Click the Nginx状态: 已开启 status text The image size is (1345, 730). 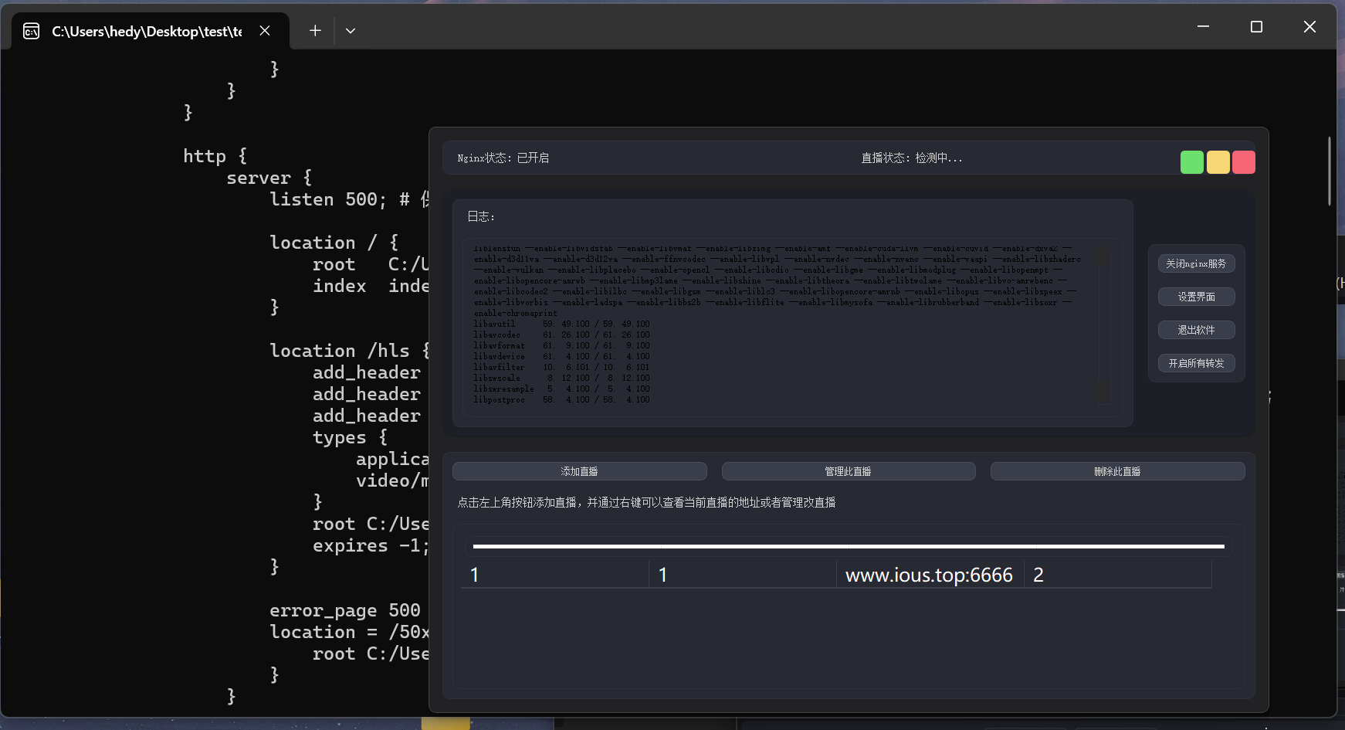pyautogui.click(x=503, y=158)
